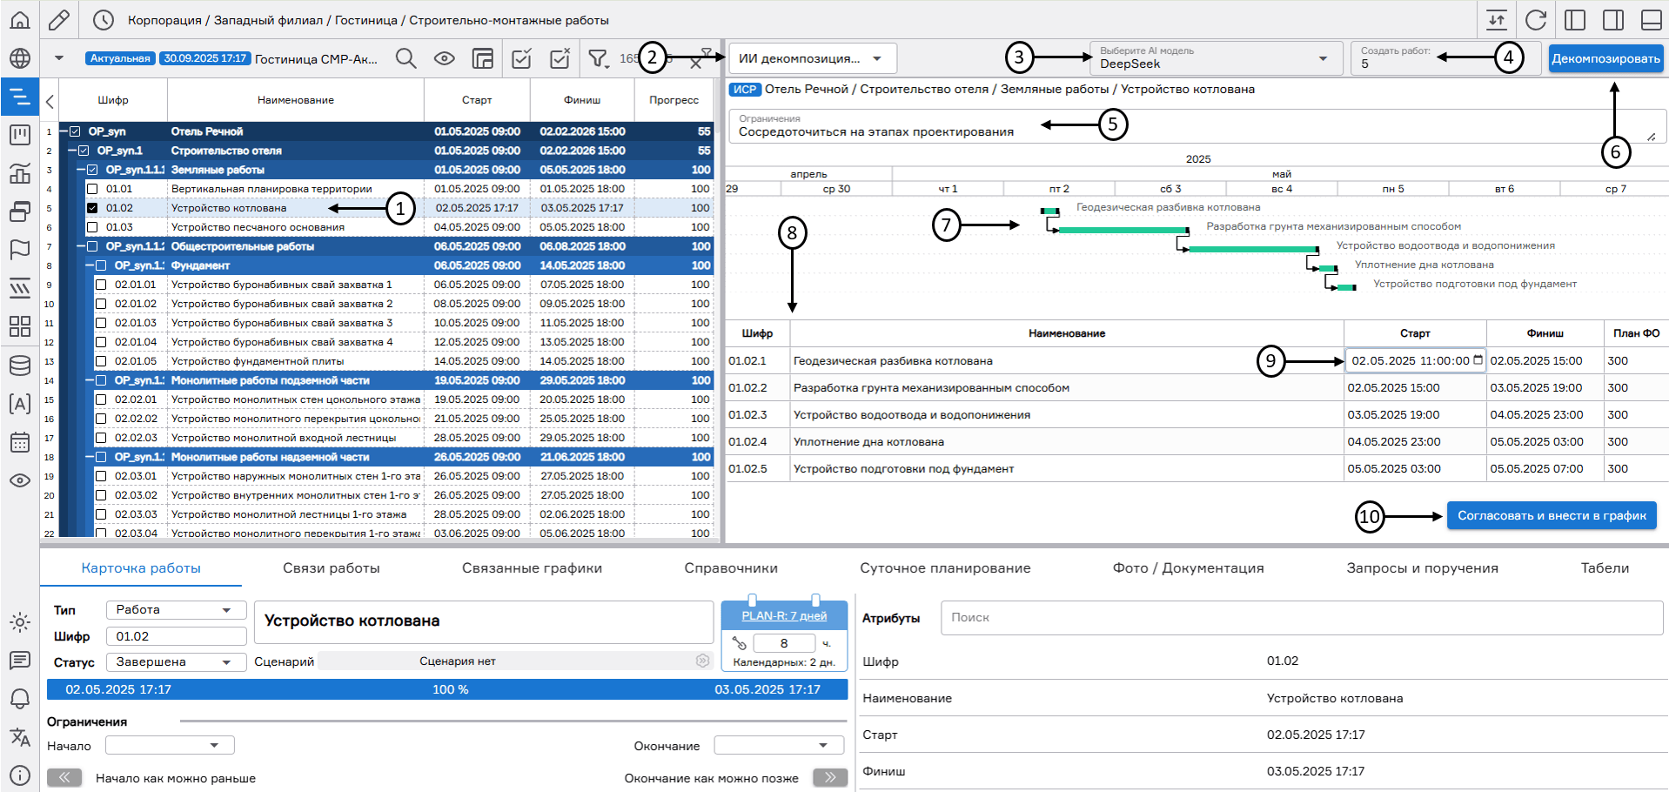Click the home icon in top-left corner
Viewport: 1669px width, 792px height.
pyautogui.click(x=19, y=19)
